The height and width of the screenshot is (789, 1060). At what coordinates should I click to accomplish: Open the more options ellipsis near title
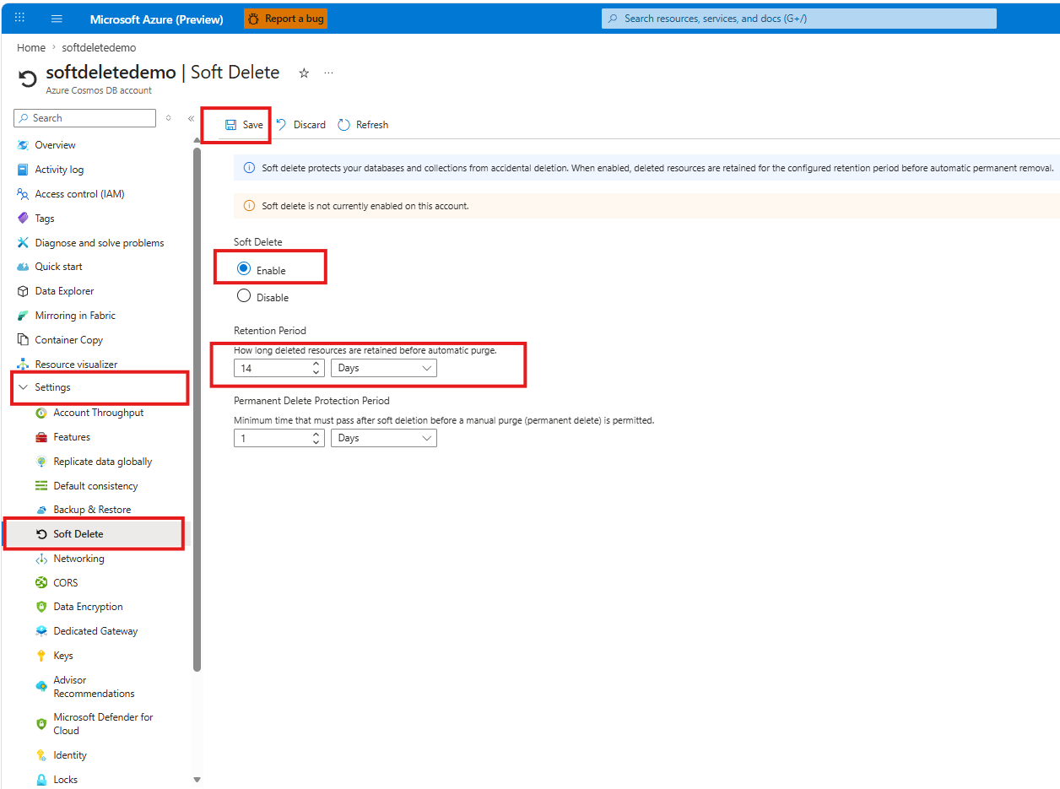coord(328,73)
